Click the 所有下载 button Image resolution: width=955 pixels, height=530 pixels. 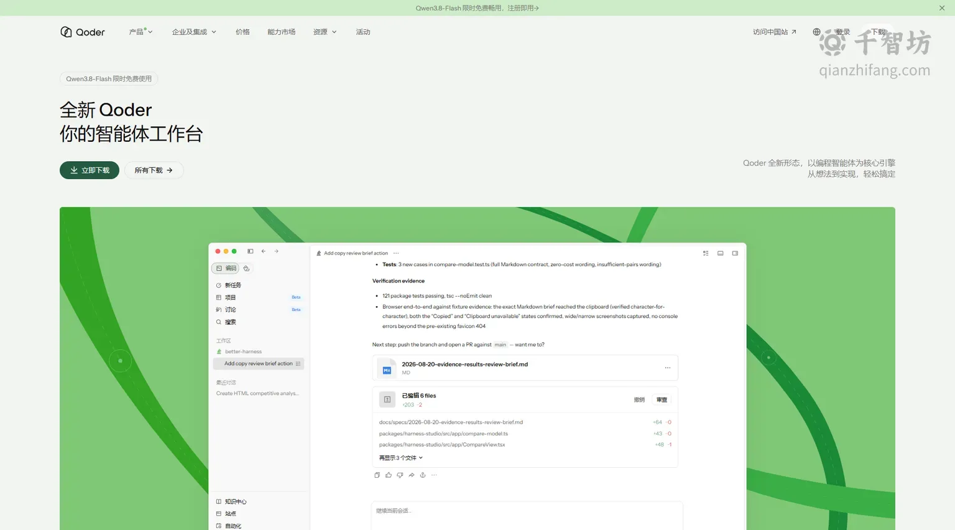coord(154,170)
